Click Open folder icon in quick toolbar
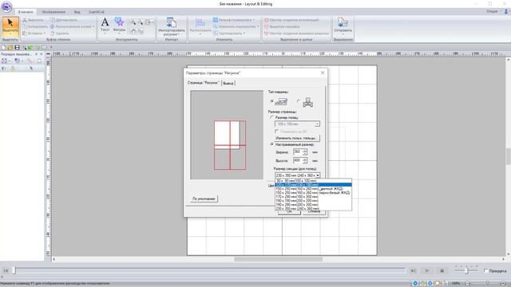Viewport: 511px width, 287px height. [x=10, y=48]
